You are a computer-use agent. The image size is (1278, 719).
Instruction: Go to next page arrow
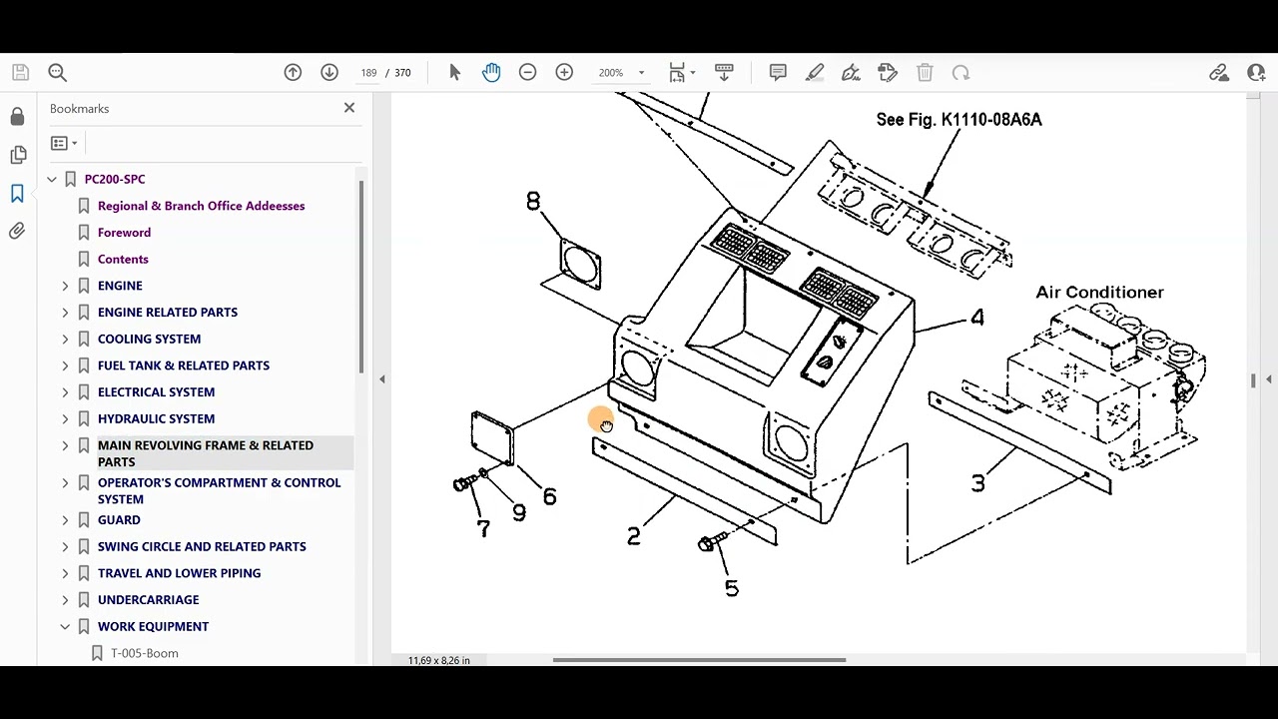coord(329,72)
